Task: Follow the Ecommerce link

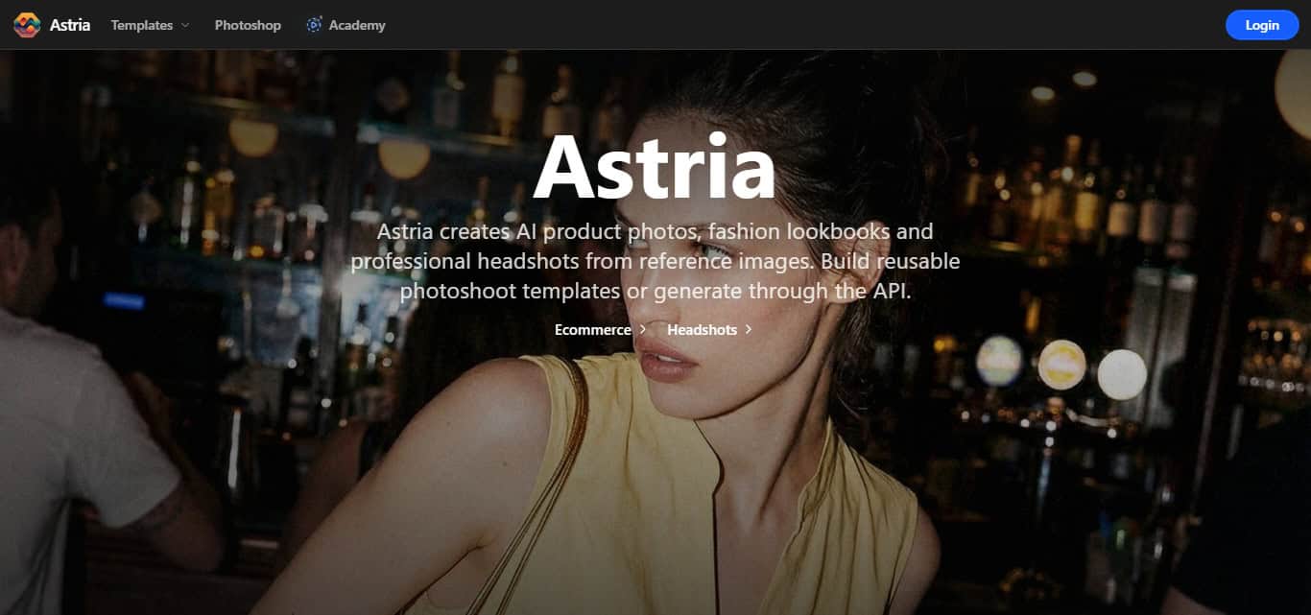Action: pos(601,329)
